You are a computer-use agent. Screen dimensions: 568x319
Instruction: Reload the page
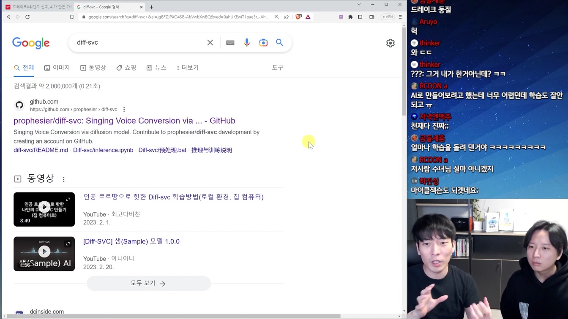[27, 17]
